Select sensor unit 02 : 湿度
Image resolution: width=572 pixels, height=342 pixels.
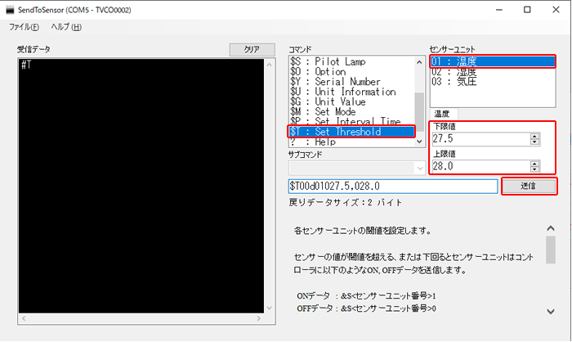click(x=493, y=72)
